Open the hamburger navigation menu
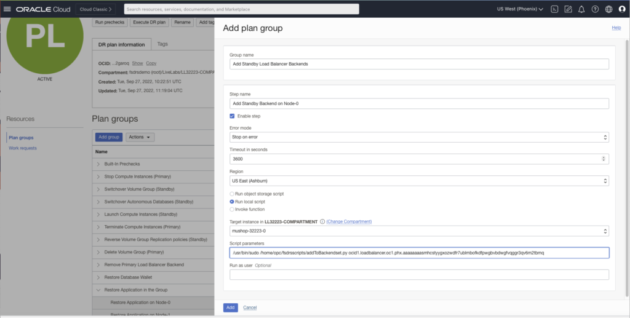The image size is (630, 318). click(x=7, y=9)
